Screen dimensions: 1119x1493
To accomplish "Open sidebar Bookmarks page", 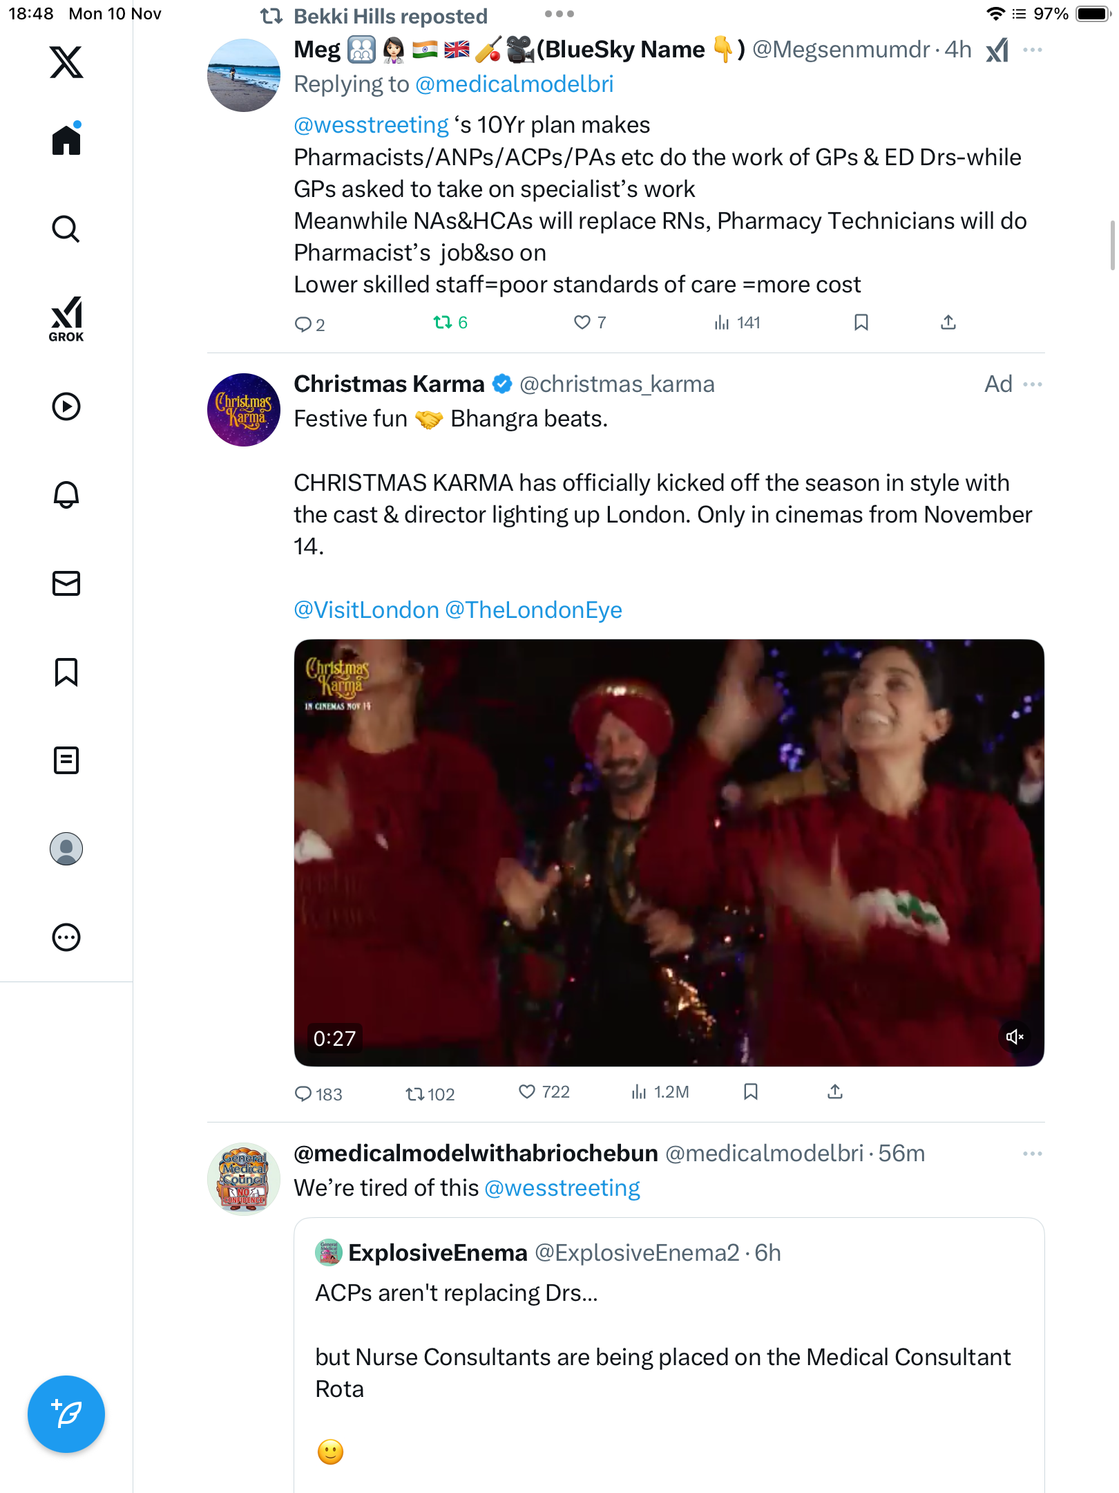I will pos(66,672).
